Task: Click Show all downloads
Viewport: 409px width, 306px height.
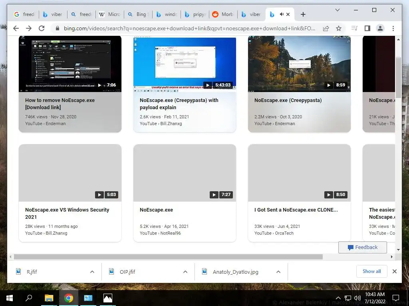Action: point(372,271)
